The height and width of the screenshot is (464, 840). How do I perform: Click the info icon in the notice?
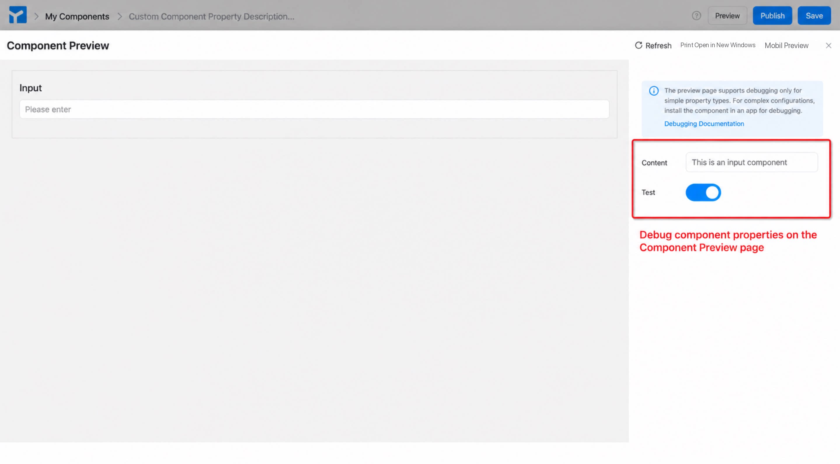tap(653, 91)
